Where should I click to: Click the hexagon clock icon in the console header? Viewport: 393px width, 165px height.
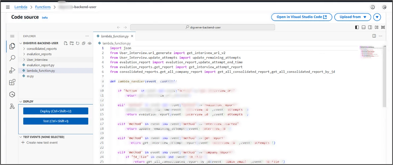385,7
